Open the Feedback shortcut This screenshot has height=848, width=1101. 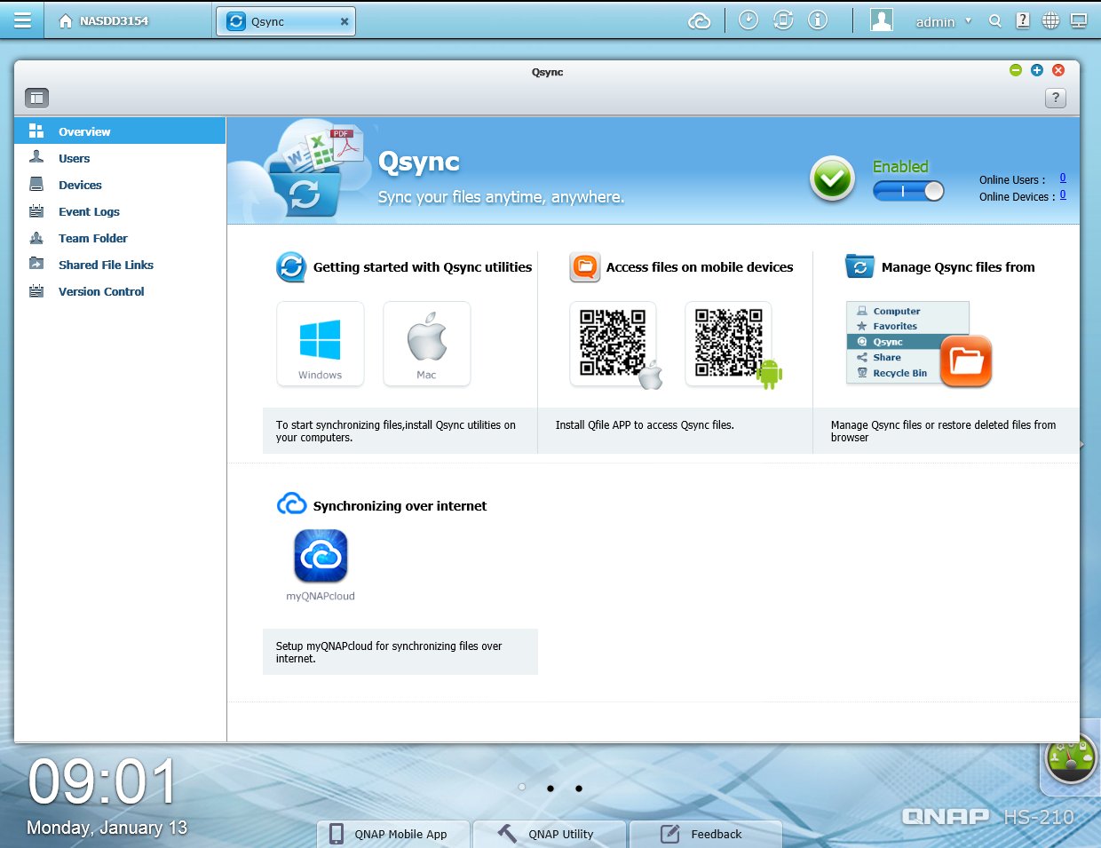tap(707, 834)
